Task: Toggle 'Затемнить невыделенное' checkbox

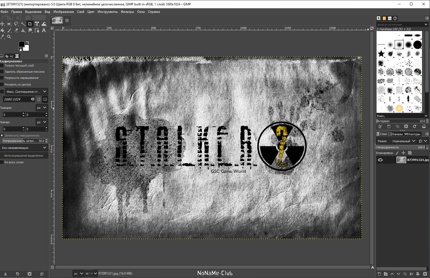Action: pyautogui.click(x=2, y=136)
